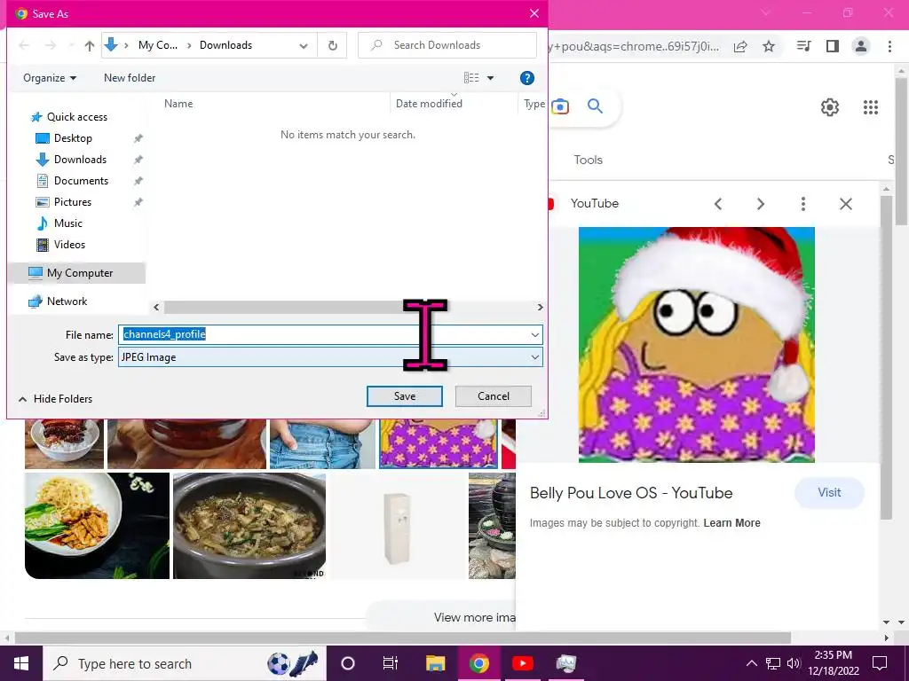Viewport: 909px width, 681px height.
Task: Search by image with Google Lens icon
Action: coord(560,106)
